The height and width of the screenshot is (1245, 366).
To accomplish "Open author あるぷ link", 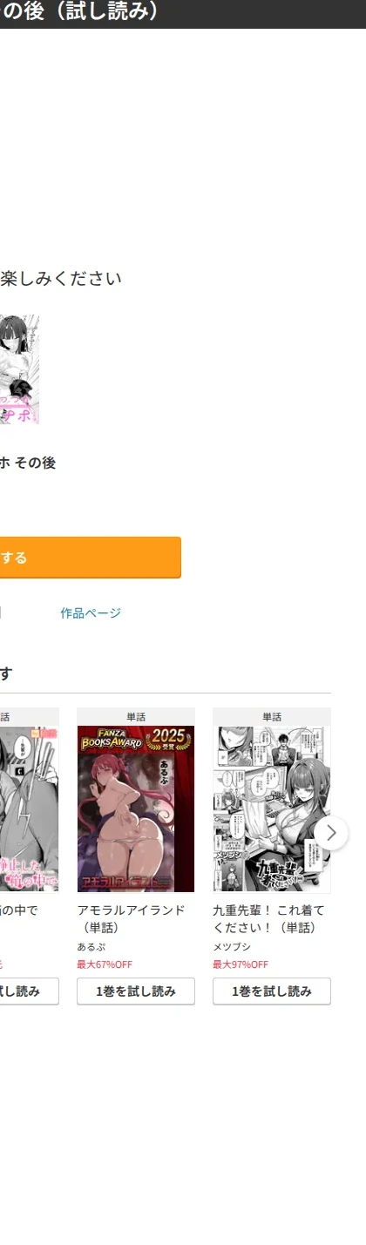I will click(91, 947).
